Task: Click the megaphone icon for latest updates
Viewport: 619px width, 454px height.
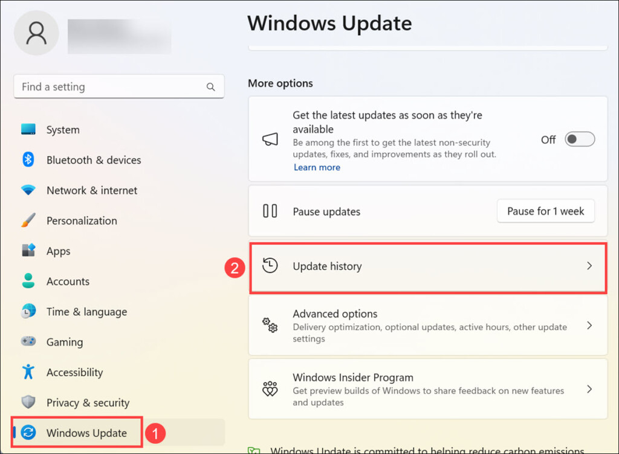Action: 270,139
